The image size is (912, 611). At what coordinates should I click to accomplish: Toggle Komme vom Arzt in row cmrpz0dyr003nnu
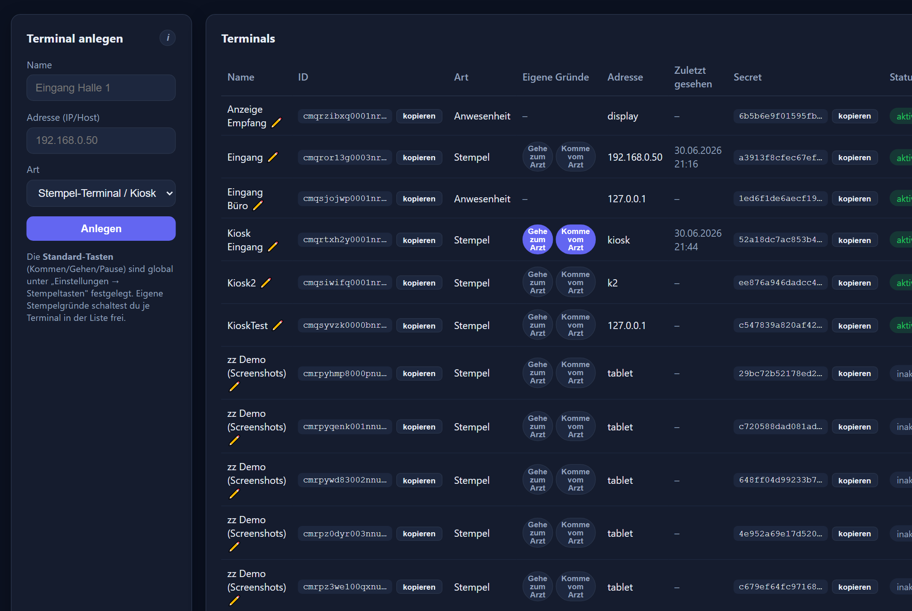tap(575, 533)
